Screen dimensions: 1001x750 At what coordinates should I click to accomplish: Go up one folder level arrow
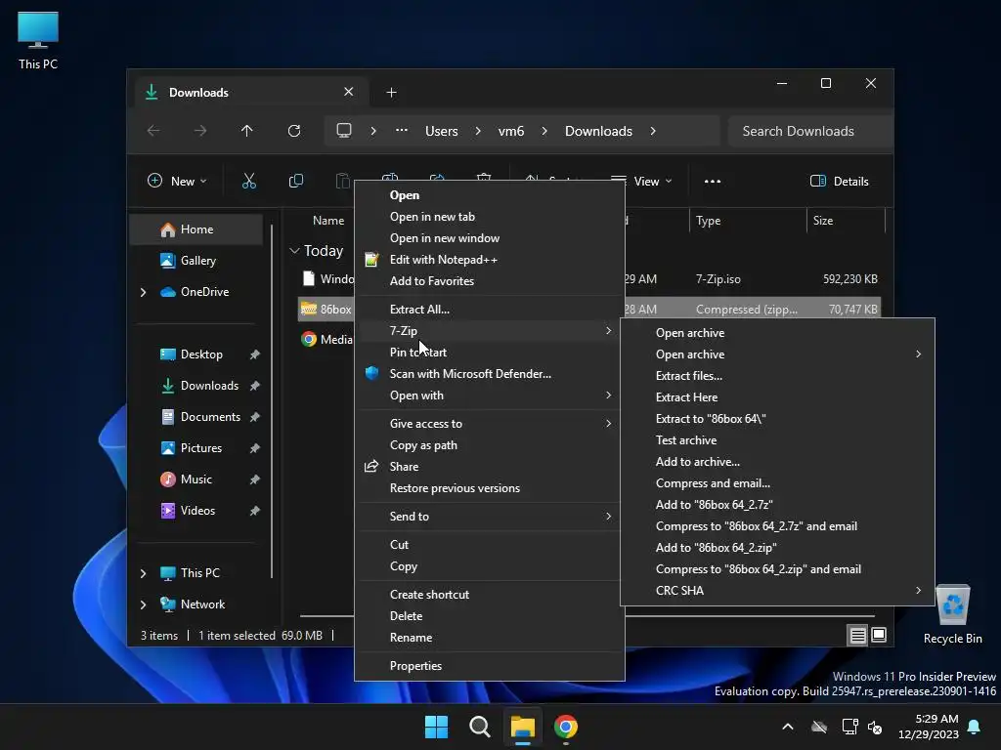247,131
